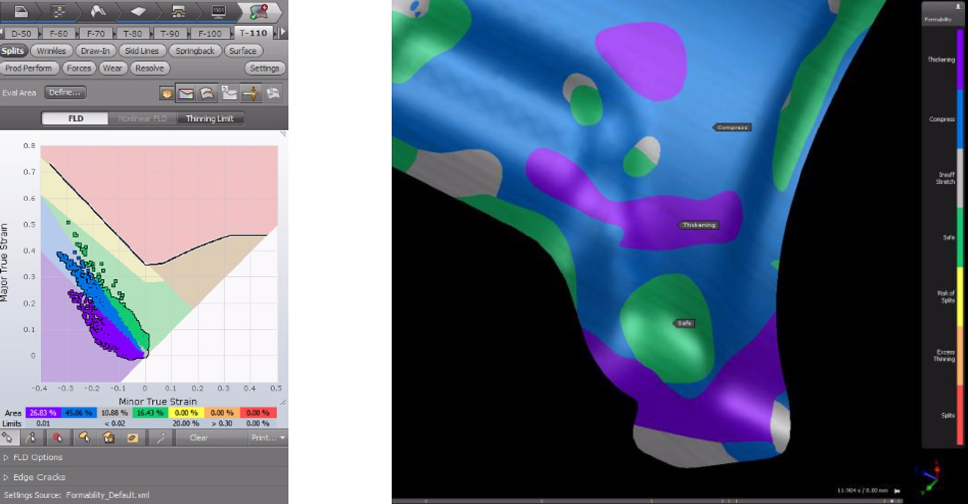This screenshot has width=968, height=504.
Task: Click the white stacked tools icon
Action: tap(273, 93)
